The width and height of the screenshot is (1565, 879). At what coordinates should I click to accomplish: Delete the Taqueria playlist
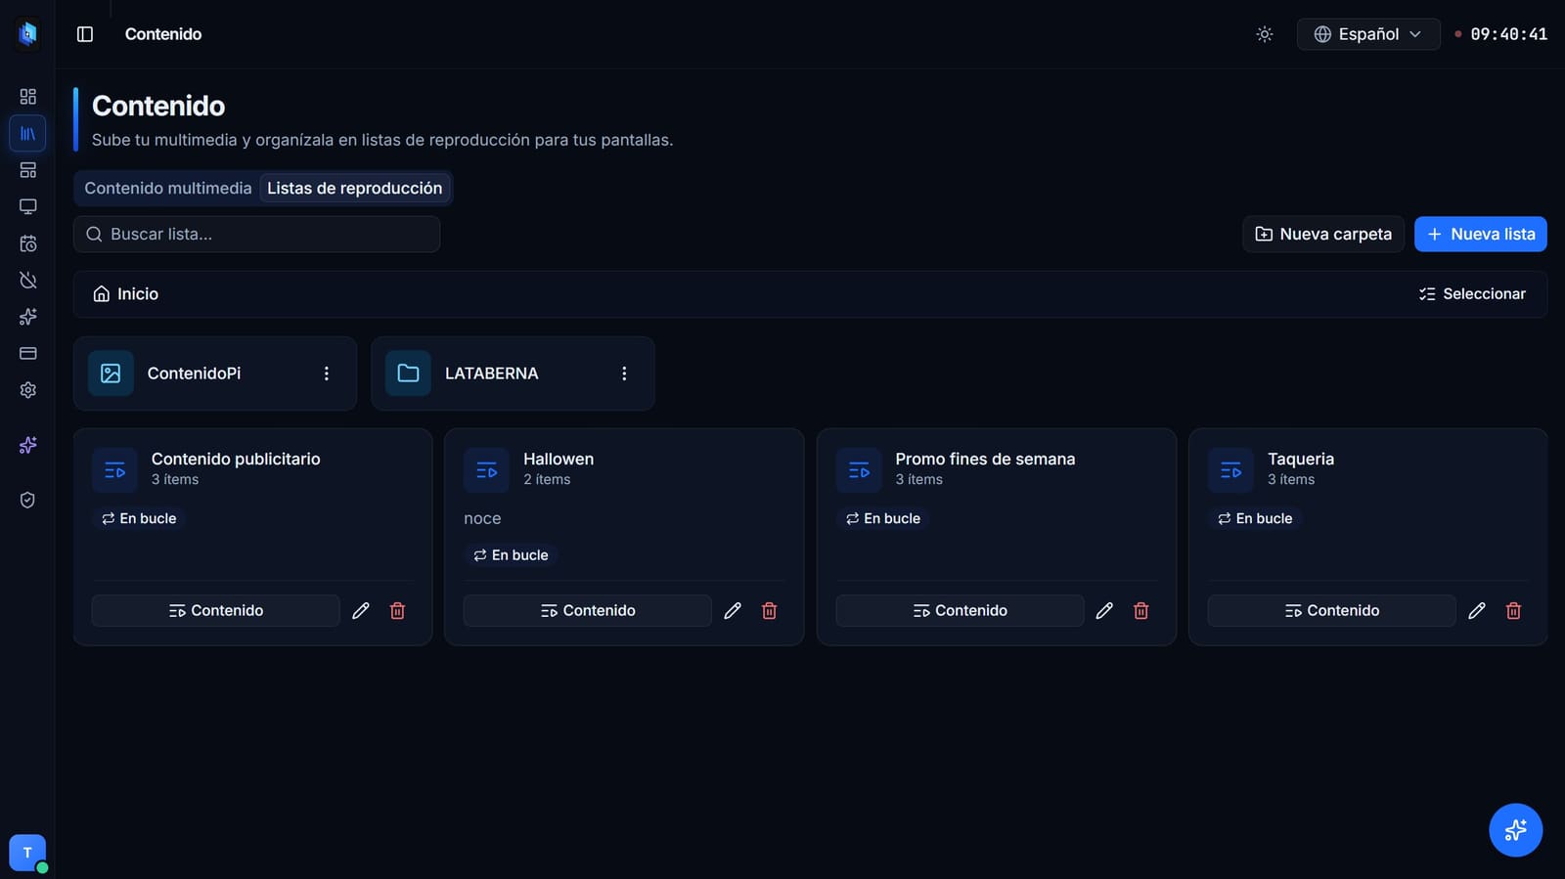click(1513, 611)
